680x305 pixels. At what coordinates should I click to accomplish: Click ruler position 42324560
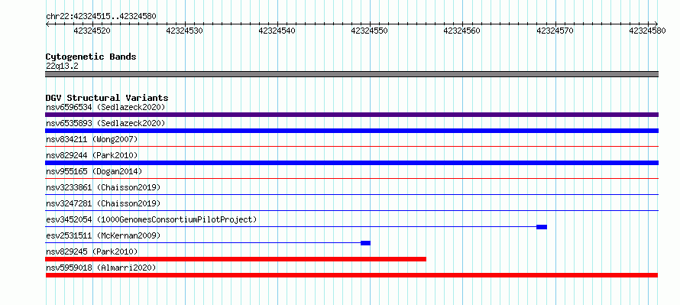(x=462, y=31)
